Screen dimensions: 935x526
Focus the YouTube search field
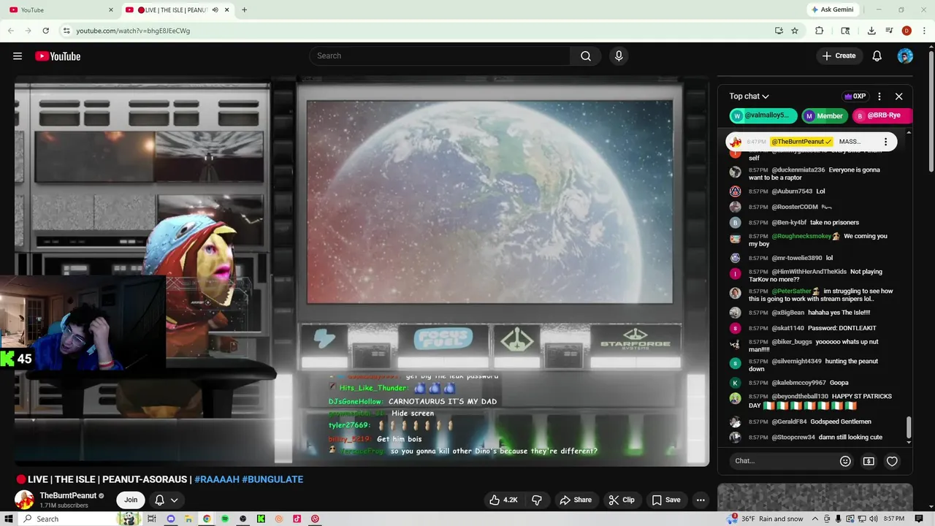click(x=440, y=56)
